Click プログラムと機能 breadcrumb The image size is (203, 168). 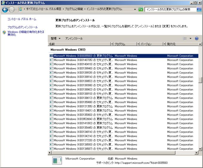[74, 9]
